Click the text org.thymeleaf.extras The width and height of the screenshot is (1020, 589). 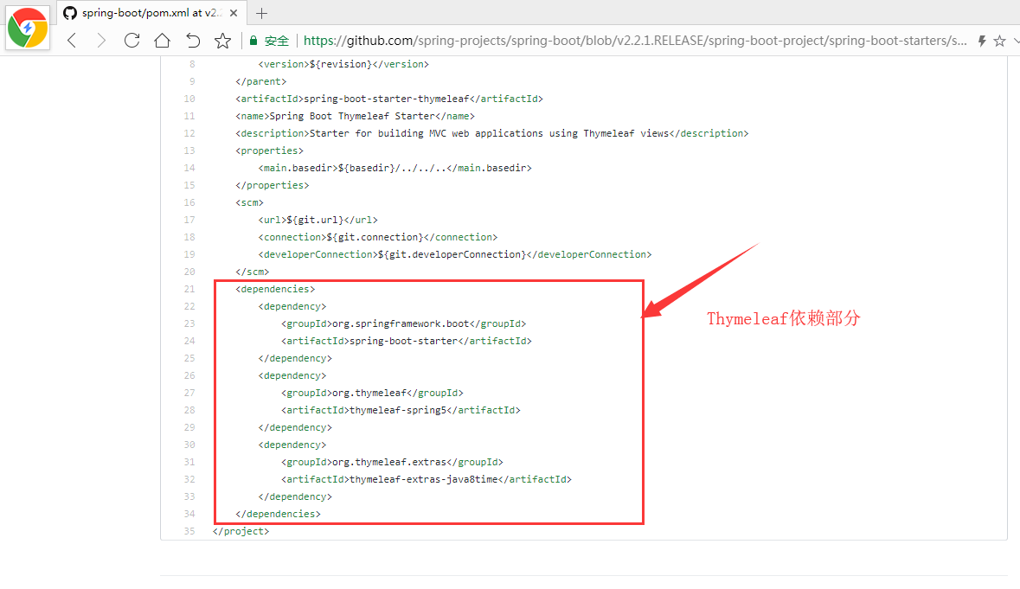coord(389,462)
